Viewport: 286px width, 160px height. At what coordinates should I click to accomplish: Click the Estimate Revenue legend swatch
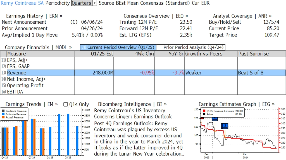coord(3,114)
